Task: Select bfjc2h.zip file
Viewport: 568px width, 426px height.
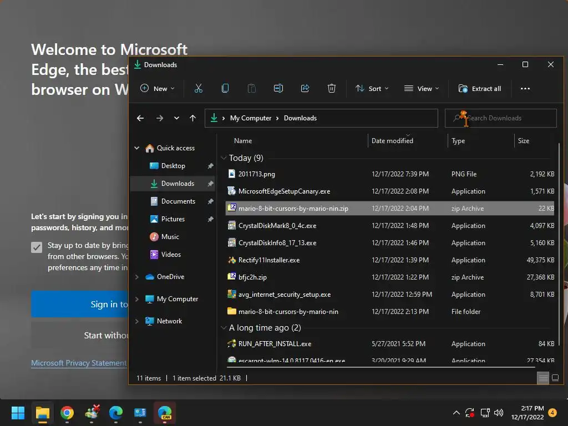Action: pyautogui.click(x=390, y=277)
